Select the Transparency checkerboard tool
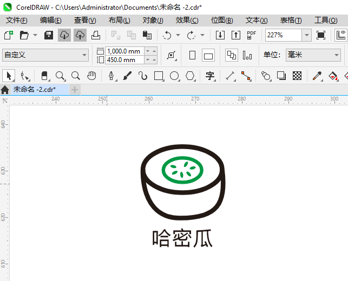The width and height of the screenshot is (348, 281). click(297, 76)
